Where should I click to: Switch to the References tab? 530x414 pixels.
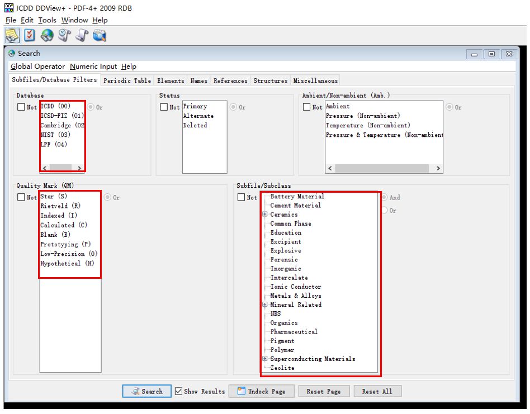pos(230,80)
